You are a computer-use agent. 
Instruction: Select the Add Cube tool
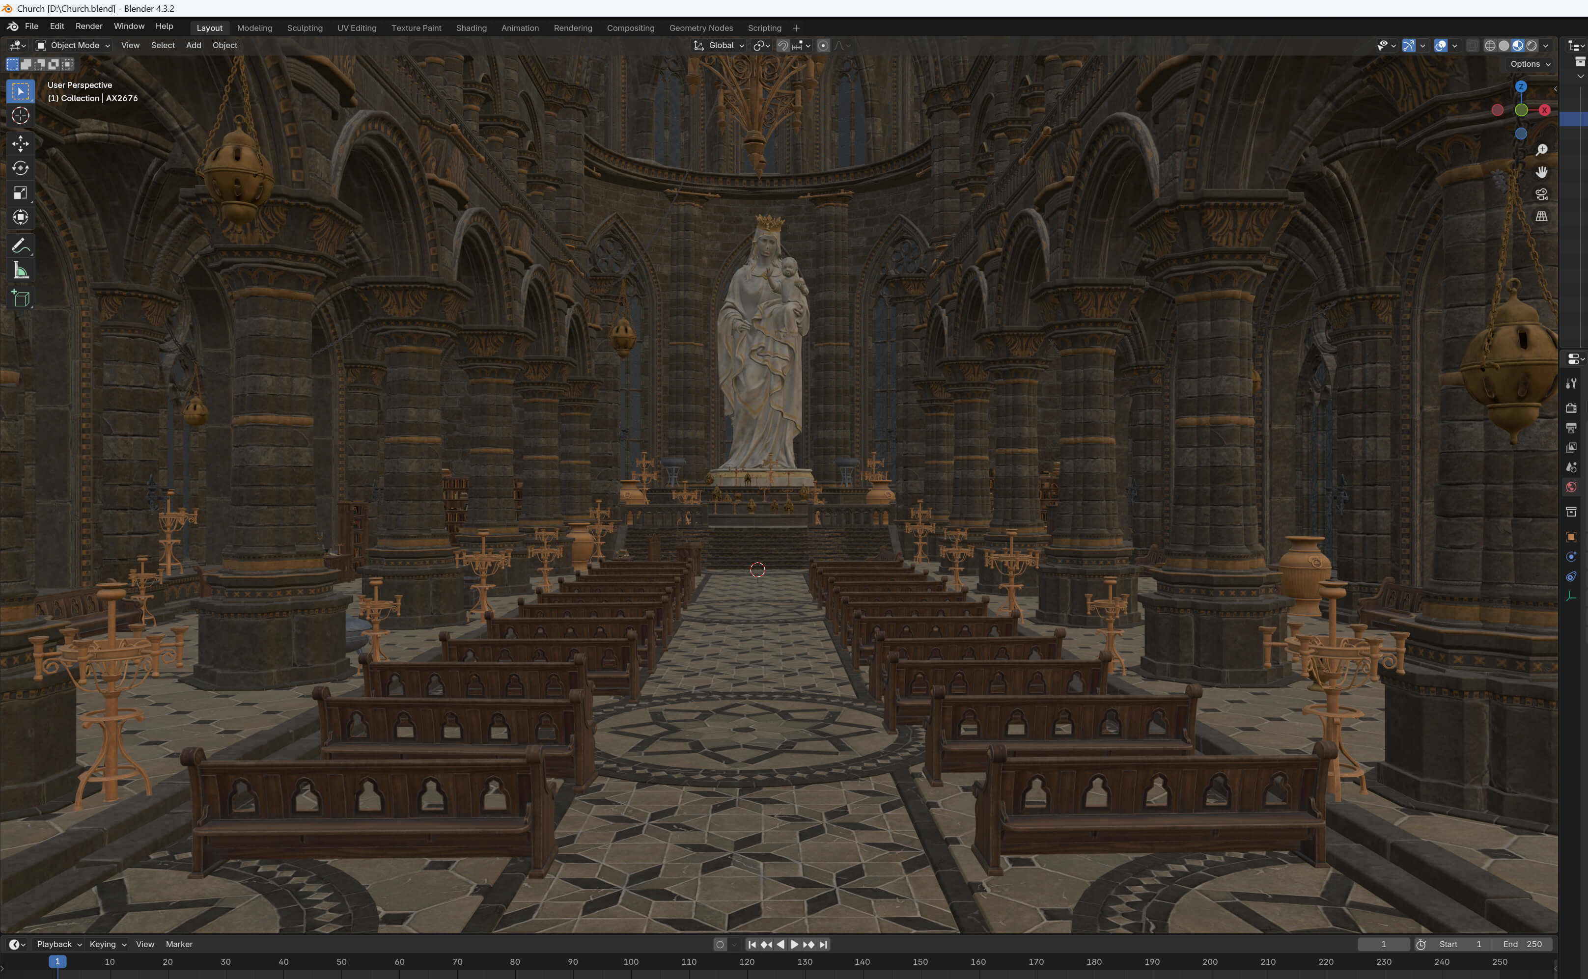[x=21, y=299]
